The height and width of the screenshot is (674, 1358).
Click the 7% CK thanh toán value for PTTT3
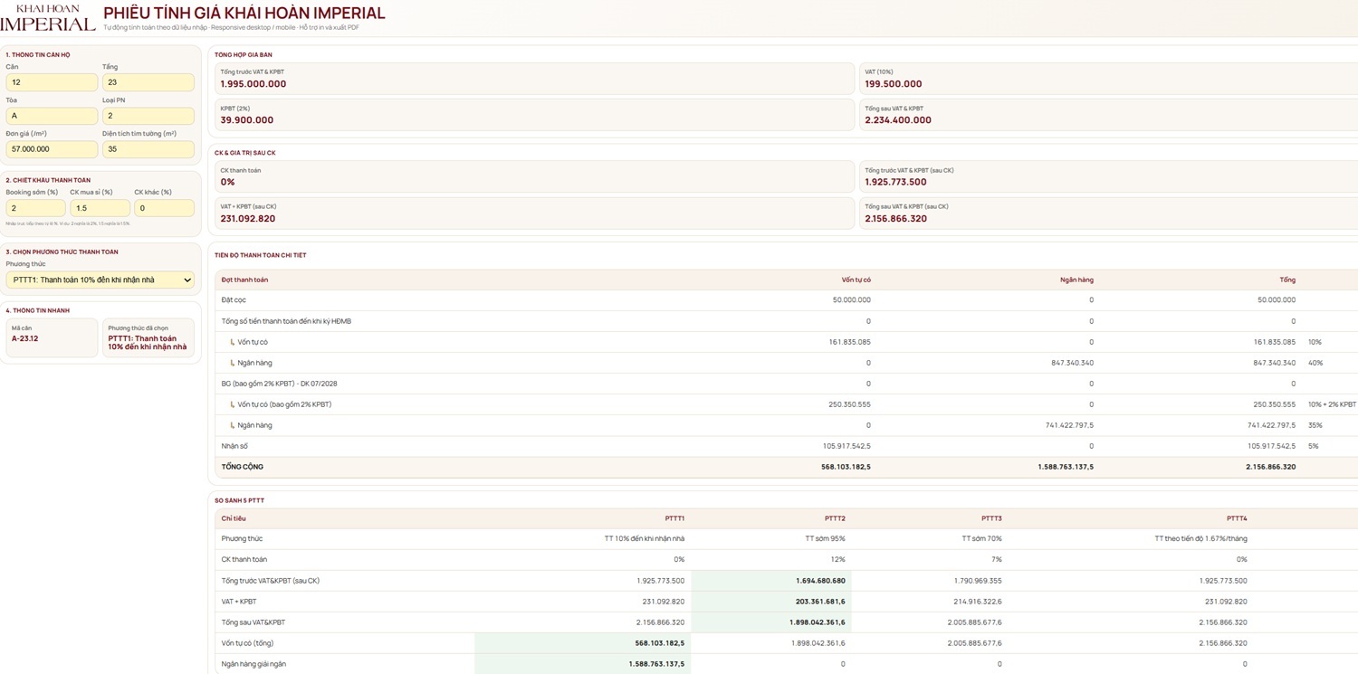[997, 559]
